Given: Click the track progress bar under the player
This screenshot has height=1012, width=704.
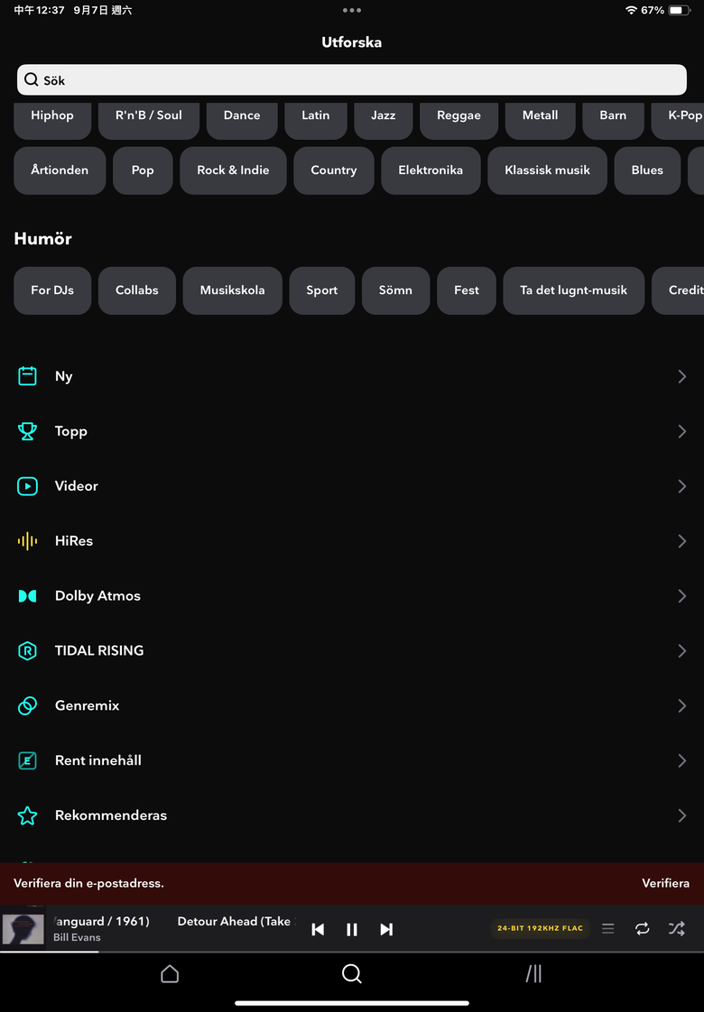Looking at the screenshot, I should [352, 952].
